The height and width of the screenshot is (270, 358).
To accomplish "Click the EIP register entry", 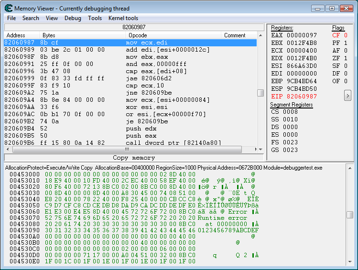I will pos(293,97).
